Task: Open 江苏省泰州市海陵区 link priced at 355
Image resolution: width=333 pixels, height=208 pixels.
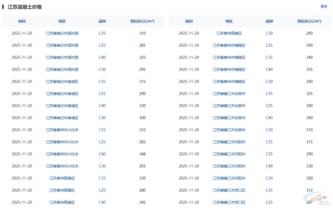Action: 229,70
